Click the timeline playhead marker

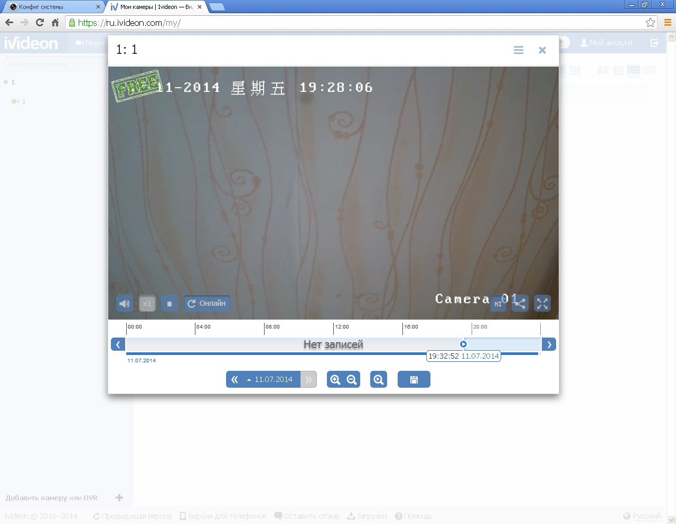(463, 344)
